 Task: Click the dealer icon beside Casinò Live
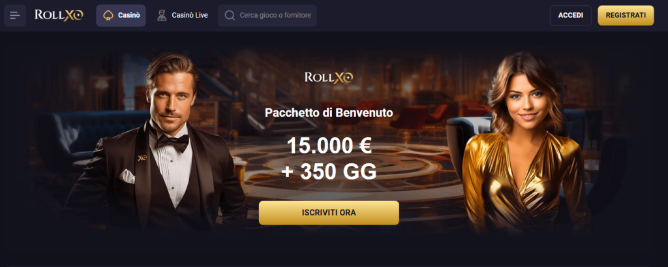pos(162,16)
